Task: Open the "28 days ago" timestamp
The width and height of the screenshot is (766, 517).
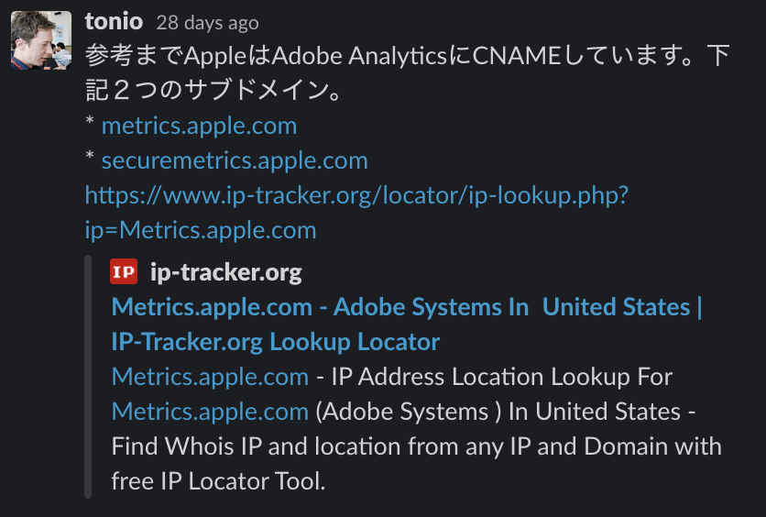Action: pyautogui.click(x=207, y=23)
